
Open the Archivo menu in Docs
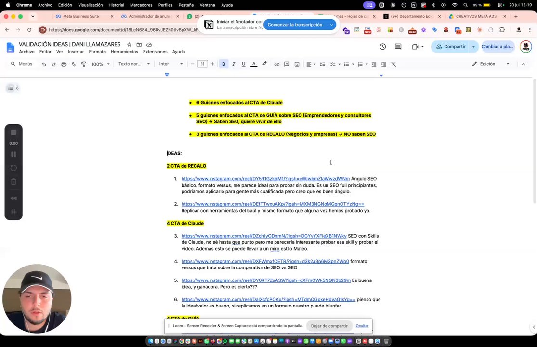tap(26, 52)
